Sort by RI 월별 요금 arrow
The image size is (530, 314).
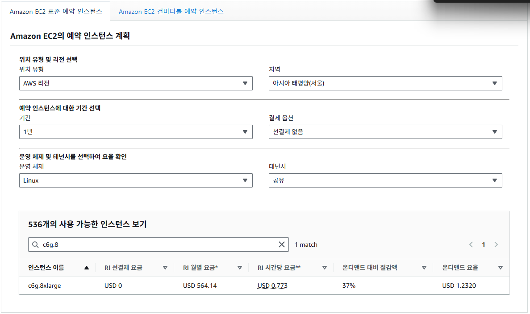point(240,268)
